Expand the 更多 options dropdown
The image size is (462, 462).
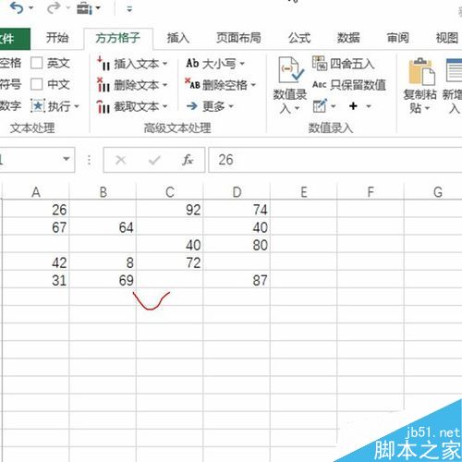pos(231,106)
